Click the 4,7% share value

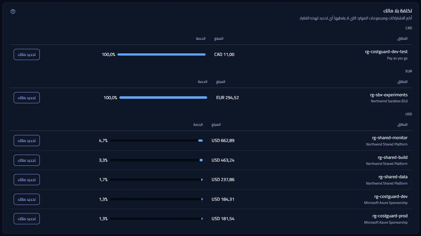(103, 141)
